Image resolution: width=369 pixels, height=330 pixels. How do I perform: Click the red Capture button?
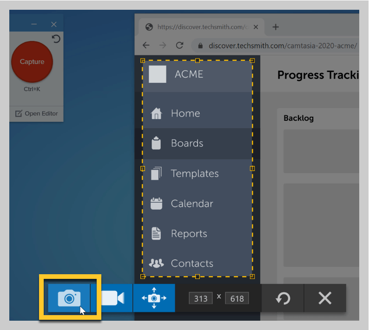point(32,62)
